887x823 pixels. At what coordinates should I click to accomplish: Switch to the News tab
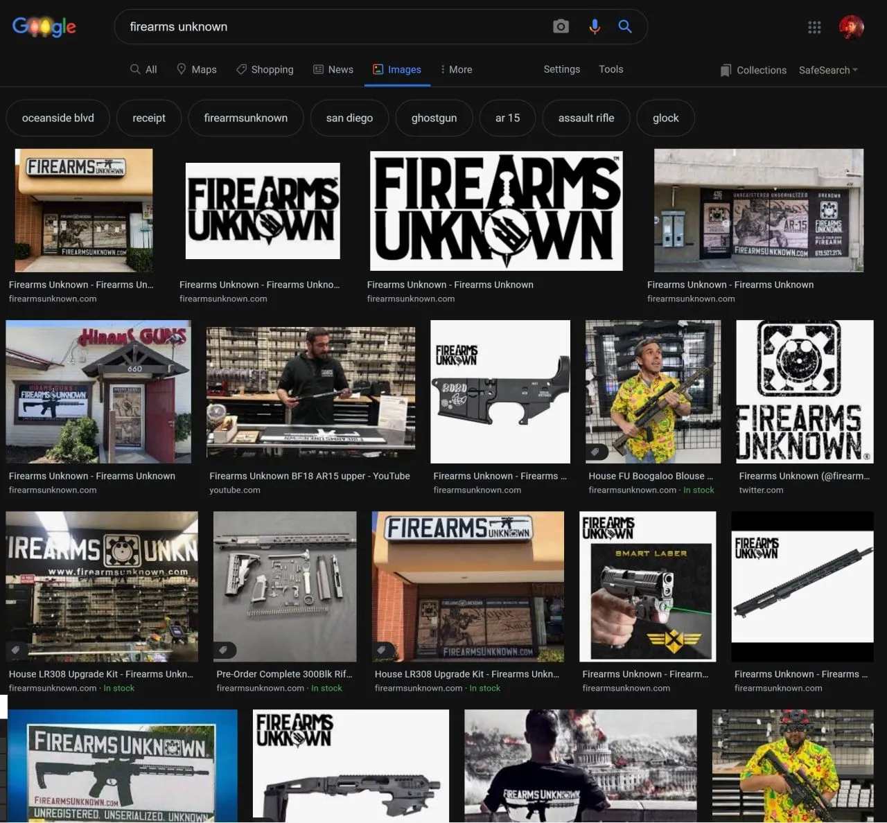333,69
